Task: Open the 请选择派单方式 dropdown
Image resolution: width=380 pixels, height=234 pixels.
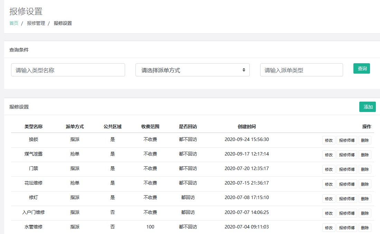Action: click(192, 70)
